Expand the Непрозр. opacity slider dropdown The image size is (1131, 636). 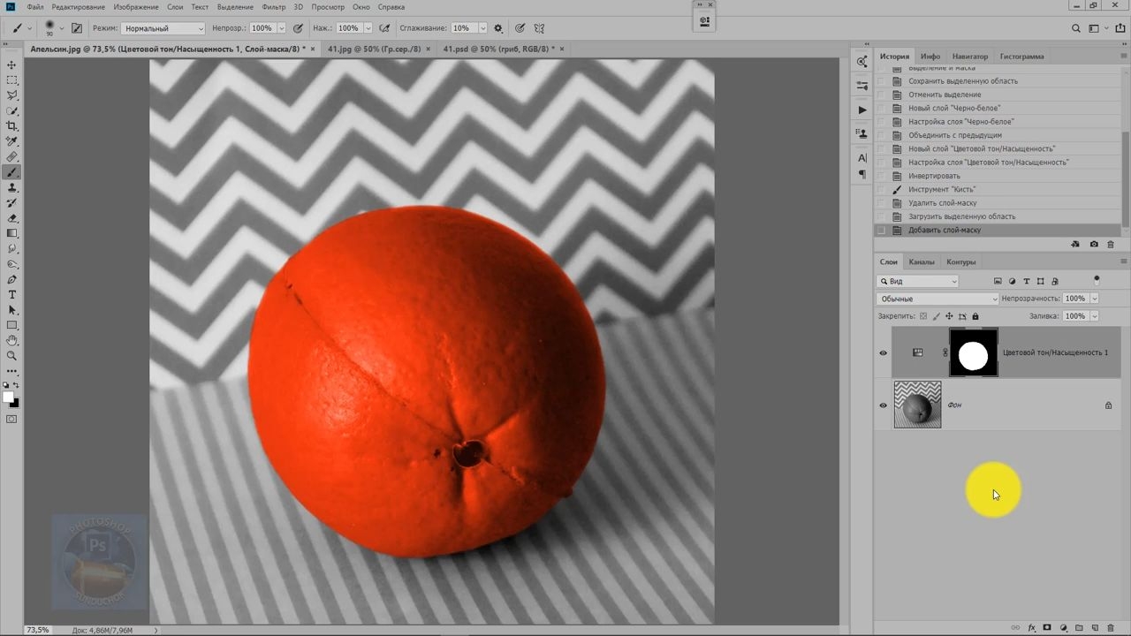(281, 28)
